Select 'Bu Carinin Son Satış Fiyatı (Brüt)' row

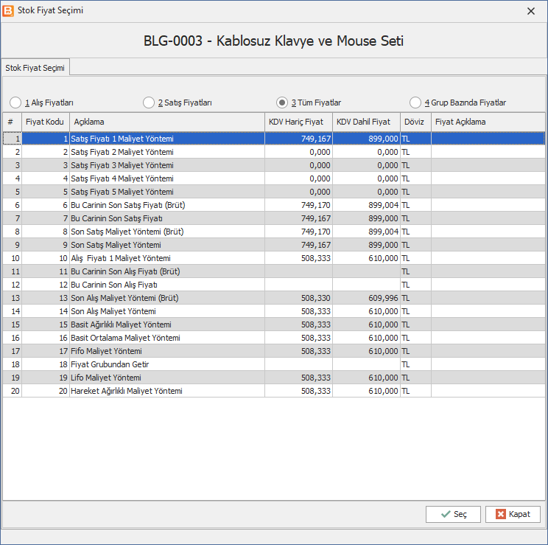[274, 205]
